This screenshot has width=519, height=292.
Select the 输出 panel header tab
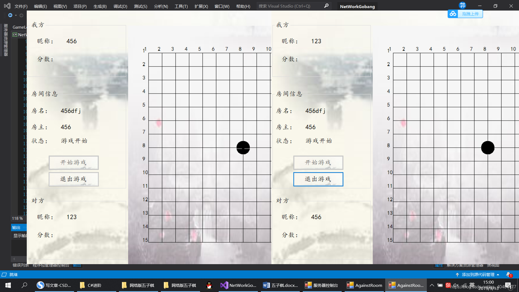click(x=16, y=227)
